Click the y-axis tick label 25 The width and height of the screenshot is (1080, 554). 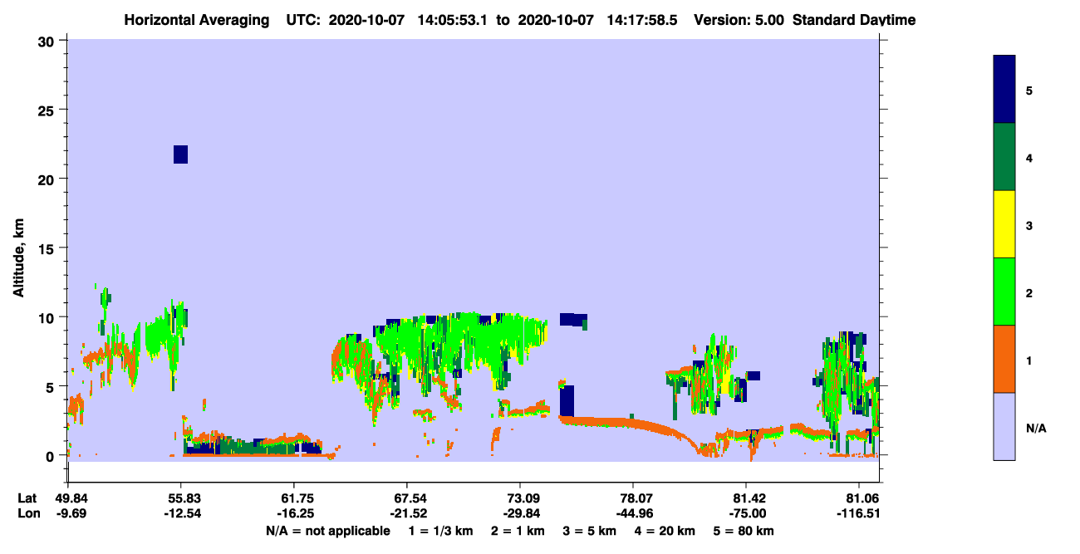48,110
